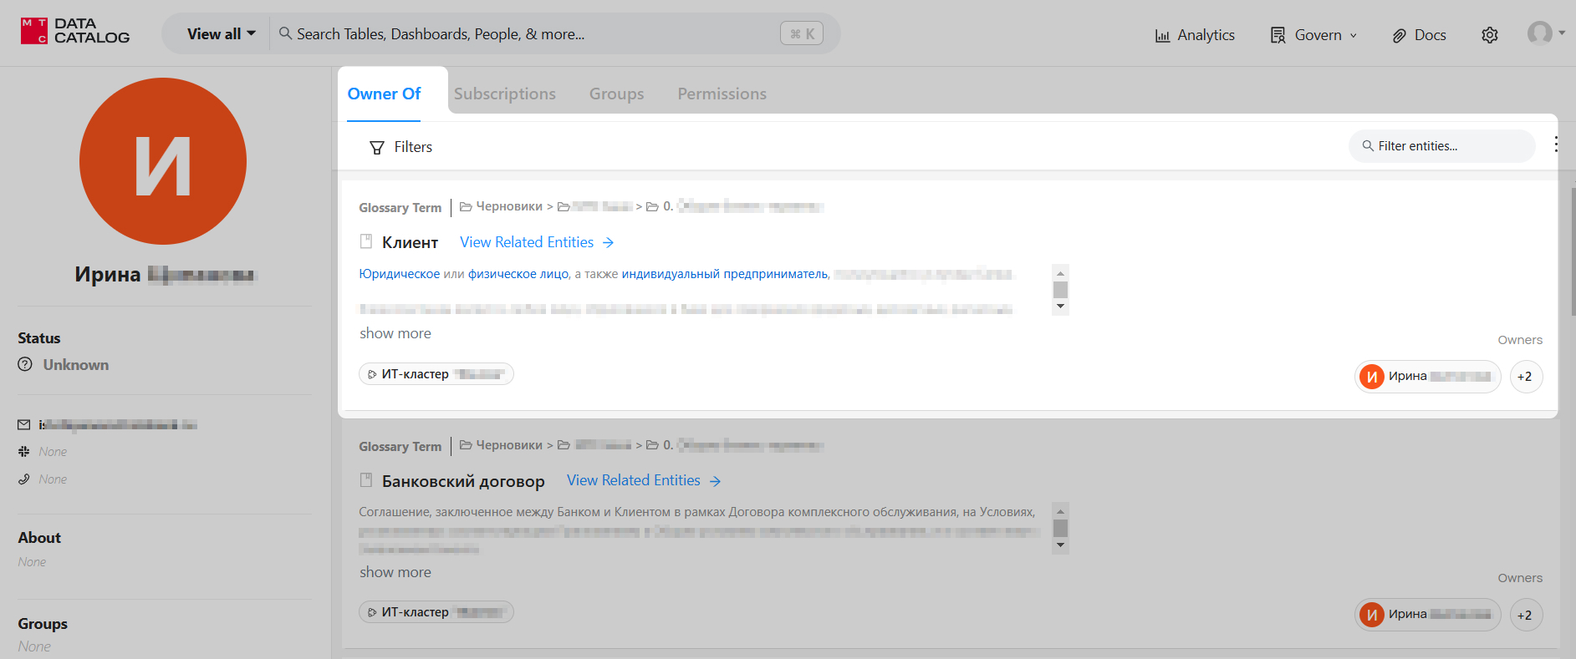The image size is (1576, 659).
Task: Click the large orange И profile avatar
Action: tap(163, 161)
